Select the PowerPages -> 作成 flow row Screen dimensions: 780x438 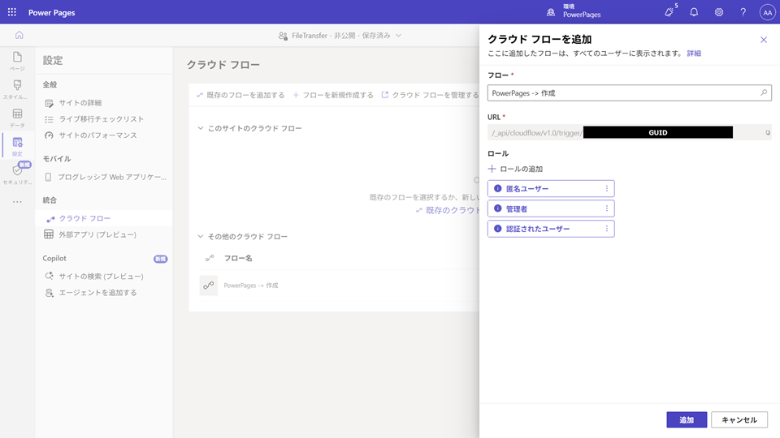tap(338, 286)
